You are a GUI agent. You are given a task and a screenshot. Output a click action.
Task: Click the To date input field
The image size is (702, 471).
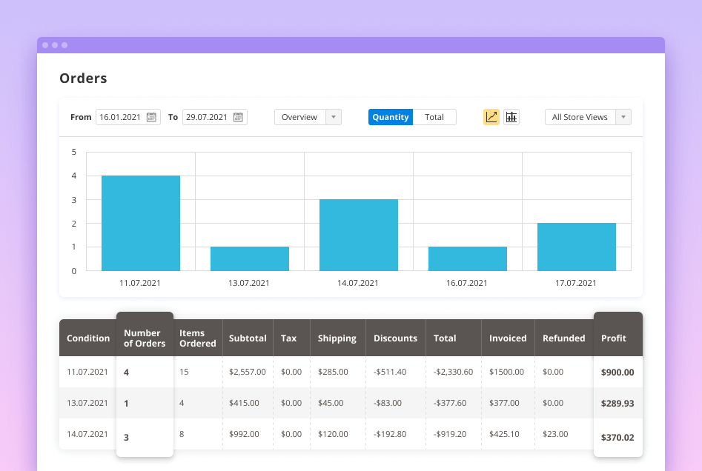207,117
